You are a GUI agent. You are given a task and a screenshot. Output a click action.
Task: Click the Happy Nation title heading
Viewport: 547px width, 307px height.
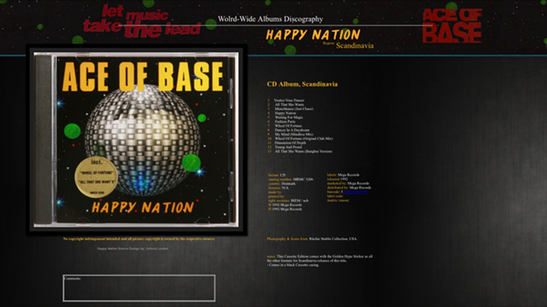[x=312, y=35]
